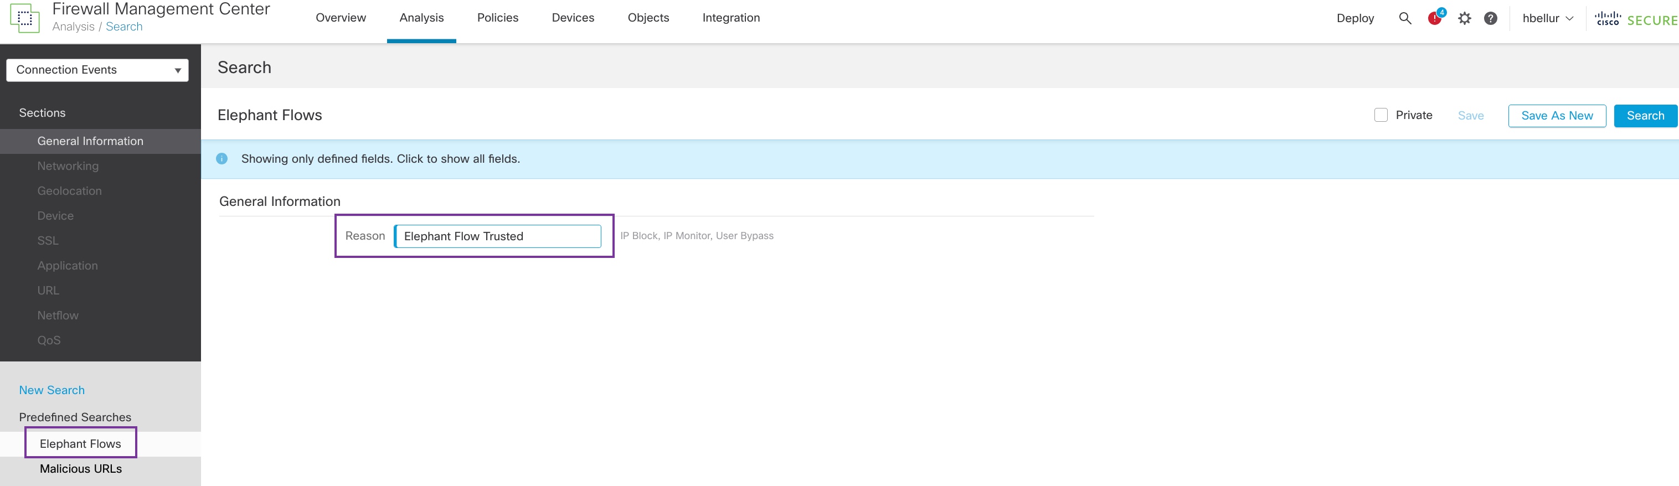Click the blue Search button
Screen dimensions: 1679x486
(1645, 116)
